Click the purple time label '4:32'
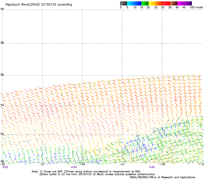This screenshot has width=204, height=179. point(5,167)
